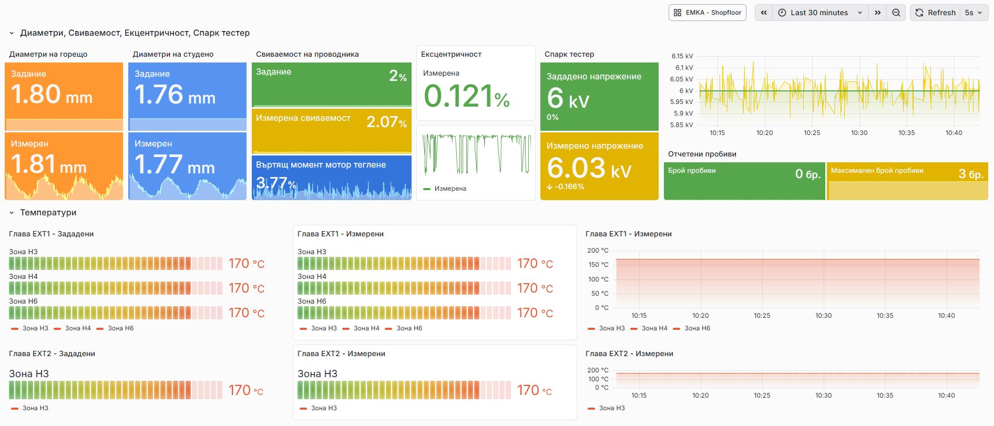994x426 pixels.
Task: Open the Диаметри на студено panel title
Action: (173, 54)
